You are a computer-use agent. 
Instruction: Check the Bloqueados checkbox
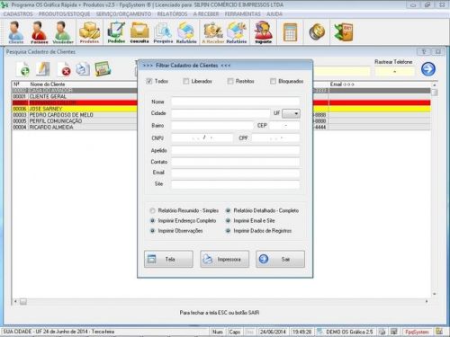[273, 81]
